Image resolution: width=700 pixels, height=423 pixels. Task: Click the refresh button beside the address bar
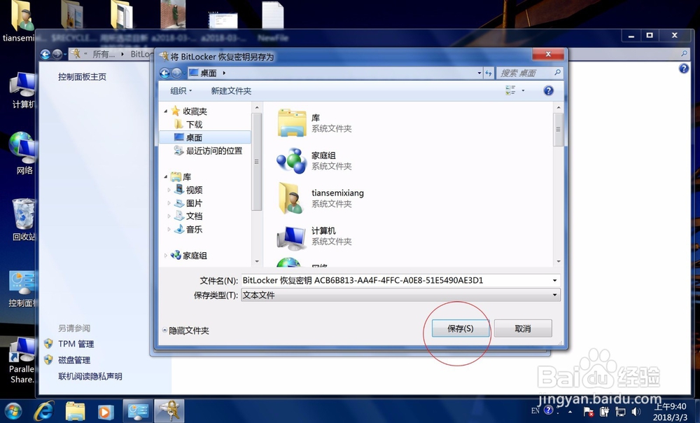[x=489, y=72]
